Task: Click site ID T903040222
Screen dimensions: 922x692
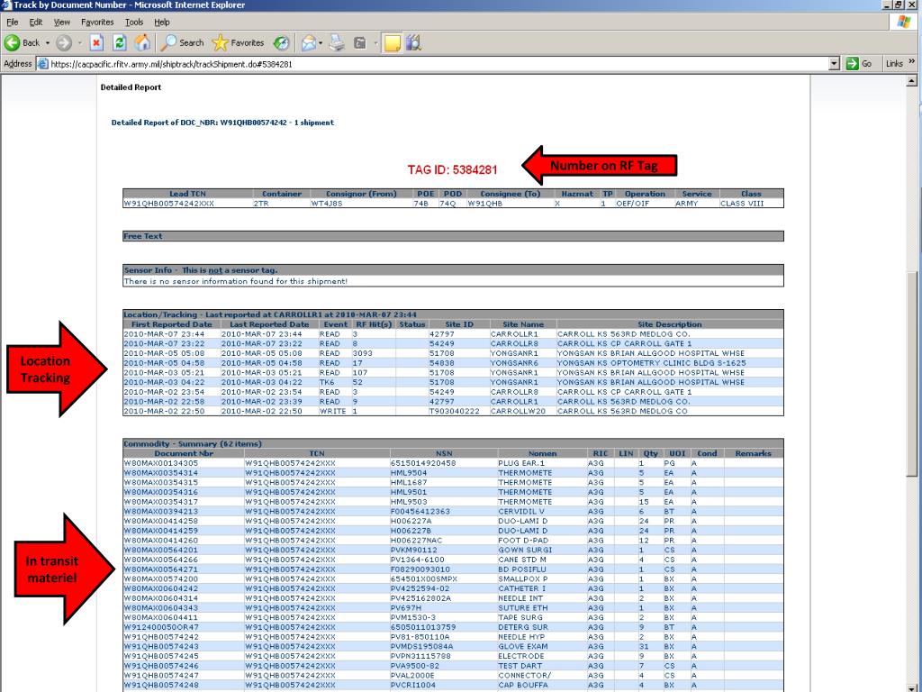Action: click(x=454, y=411)
